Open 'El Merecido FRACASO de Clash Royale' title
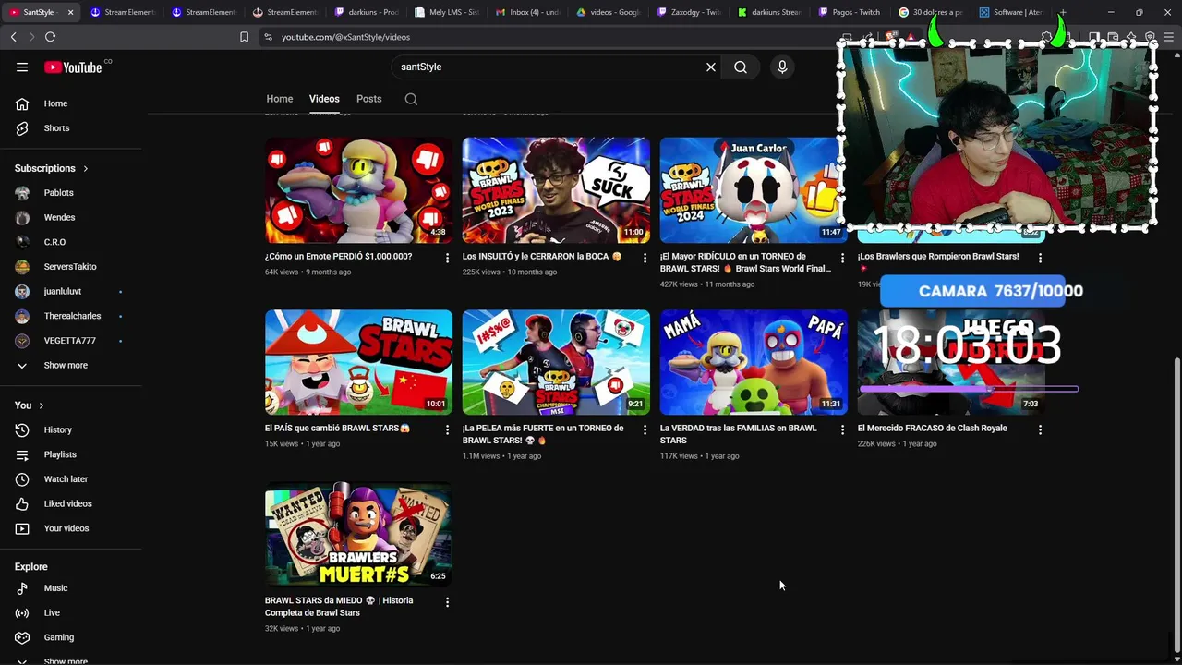This screenshot has height=665, width=1182. click(932, 429)
